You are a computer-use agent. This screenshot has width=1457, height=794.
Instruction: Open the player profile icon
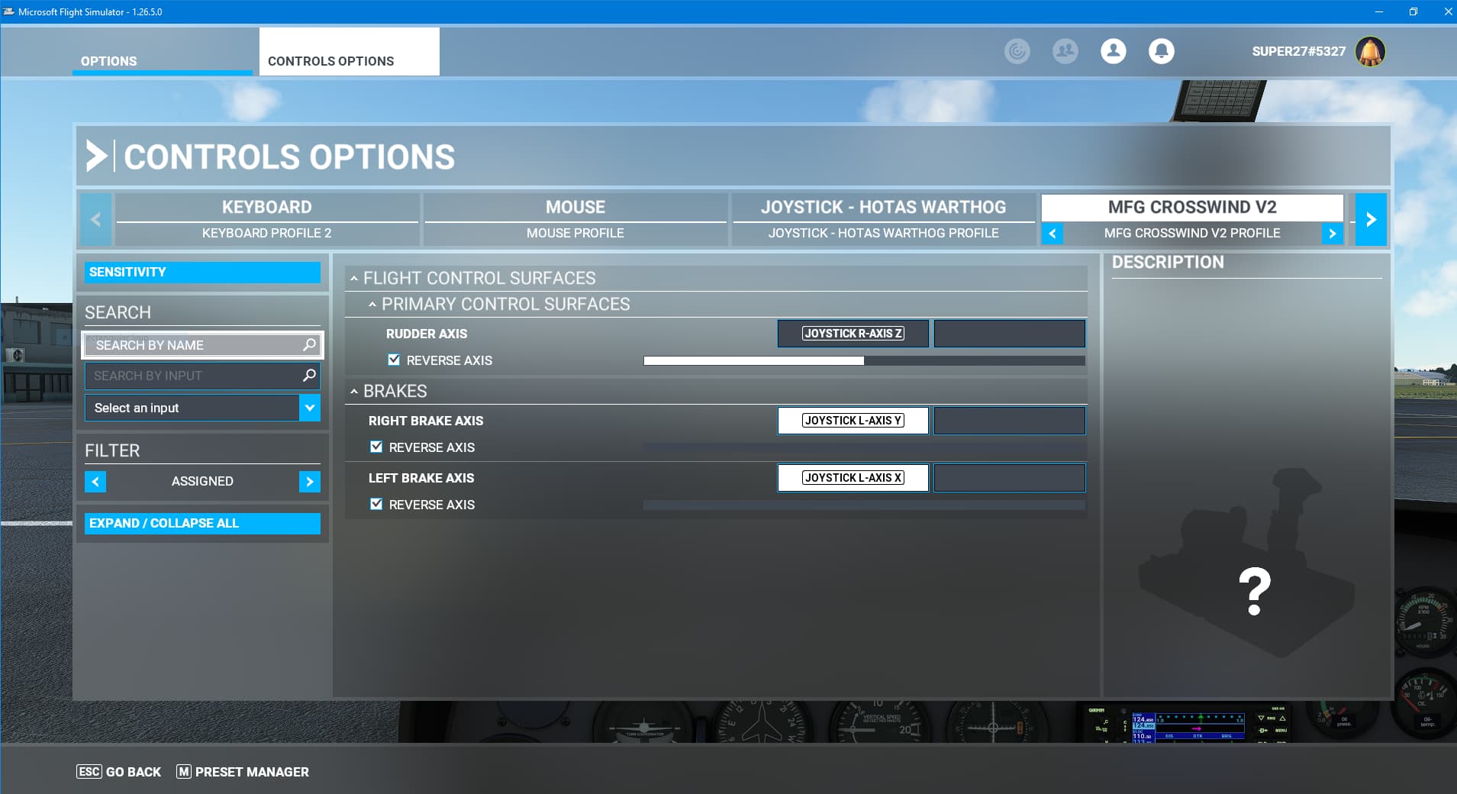1113,51
